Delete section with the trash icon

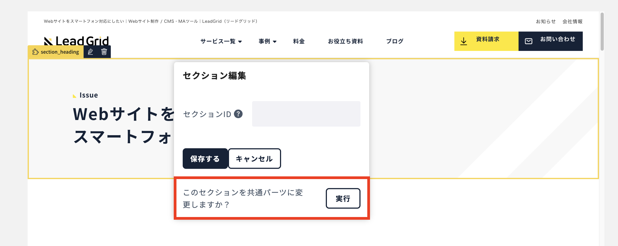click(104, 52)
